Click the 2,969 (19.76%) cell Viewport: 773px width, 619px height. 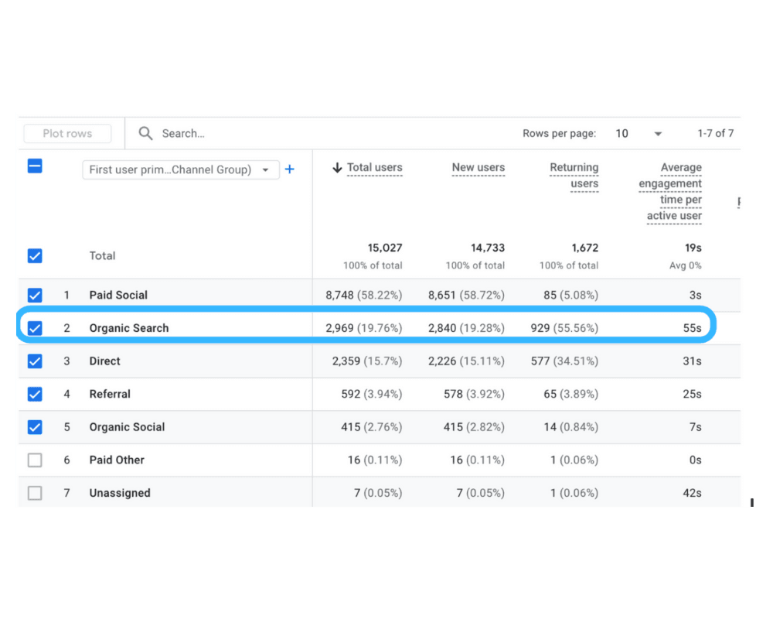point(364,328)
